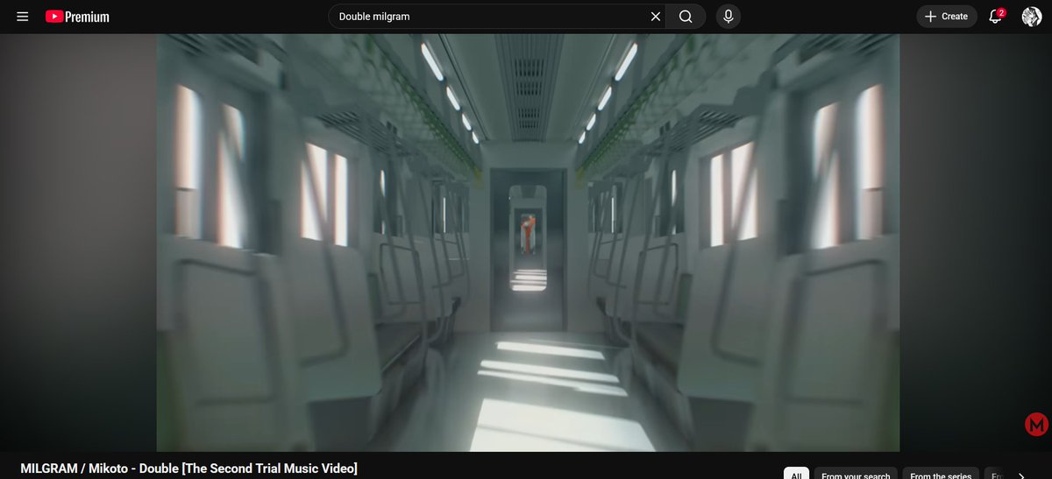Open the notifications bell
This screenshot has height=479, width=1052.
click(996, 17)
